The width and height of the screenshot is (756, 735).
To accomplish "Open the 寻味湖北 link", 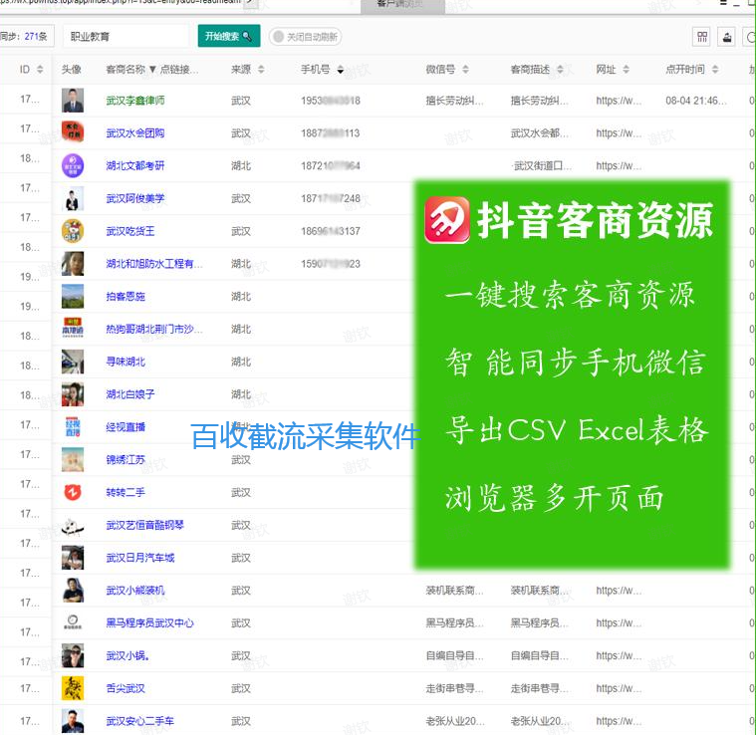I will 126,362.
